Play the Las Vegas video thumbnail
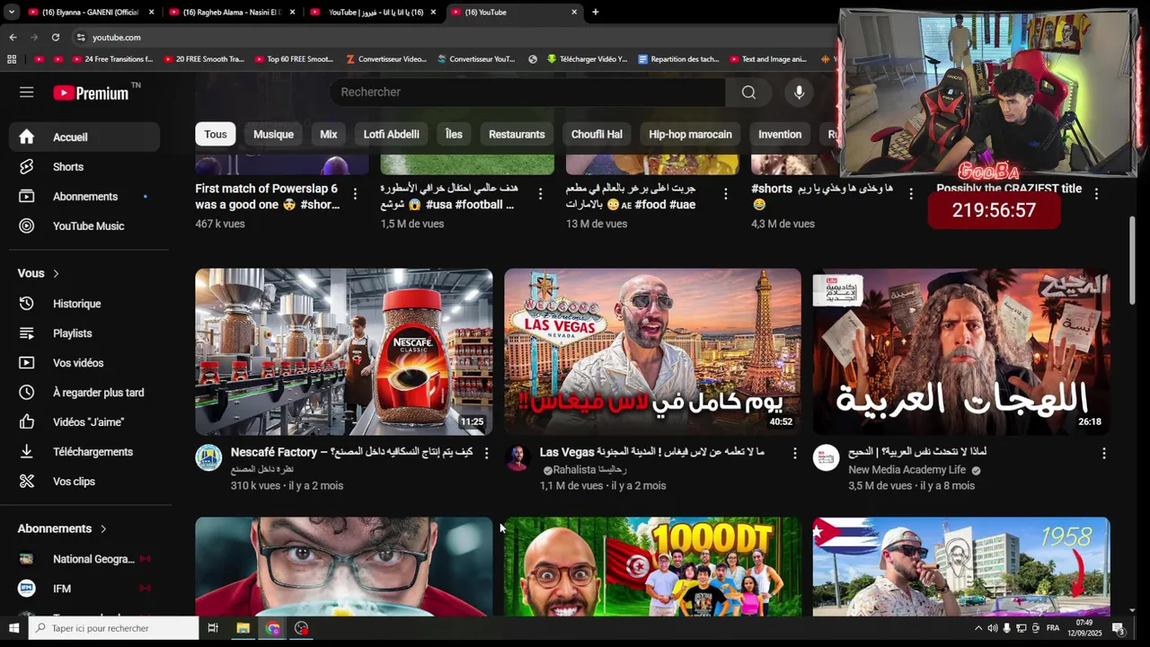Screen dimensions: 1150x647 [x=652, y=352]
